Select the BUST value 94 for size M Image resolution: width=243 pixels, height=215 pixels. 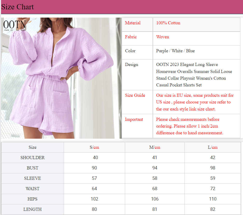[x=155, y=168]
